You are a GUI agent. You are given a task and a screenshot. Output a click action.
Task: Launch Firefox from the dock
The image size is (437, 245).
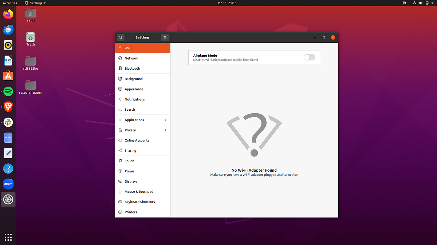(x=8, y=15)
